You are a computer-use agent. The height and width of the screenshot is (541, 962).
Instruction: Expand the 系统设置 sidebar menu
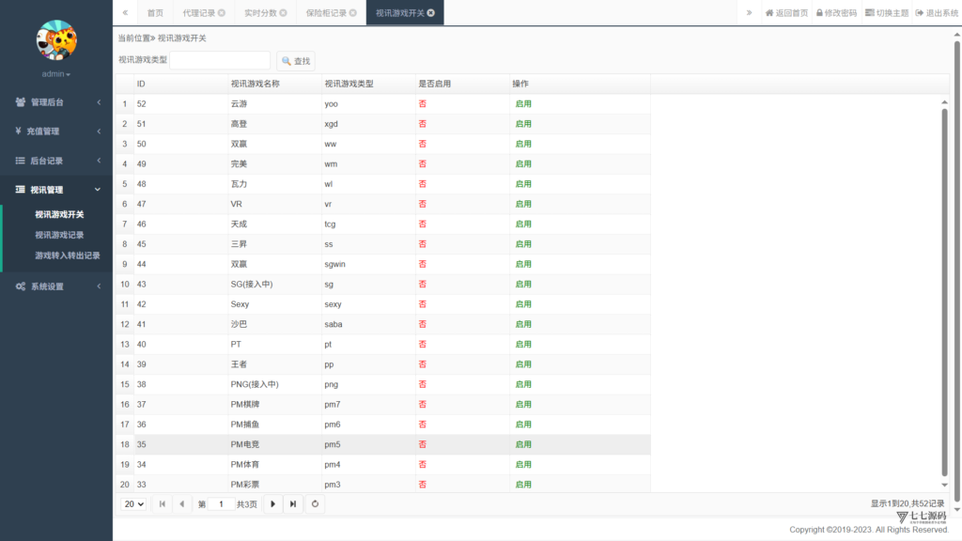(56, 286)
